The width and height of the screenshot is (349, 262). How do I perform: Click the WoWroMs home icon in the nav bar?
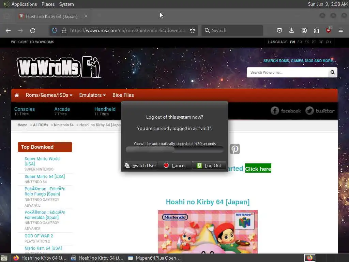pos(17,96)
